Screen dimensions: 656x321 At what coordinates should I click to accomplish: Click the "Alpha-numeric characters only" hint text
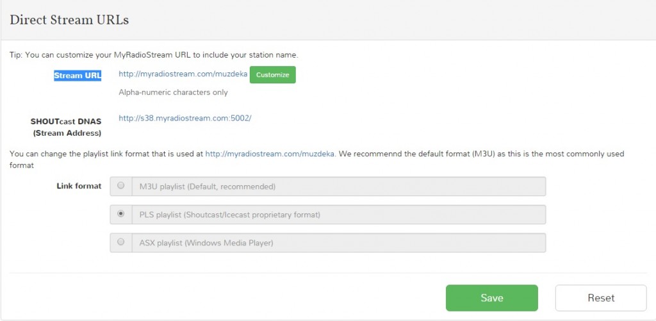[173, 92]
